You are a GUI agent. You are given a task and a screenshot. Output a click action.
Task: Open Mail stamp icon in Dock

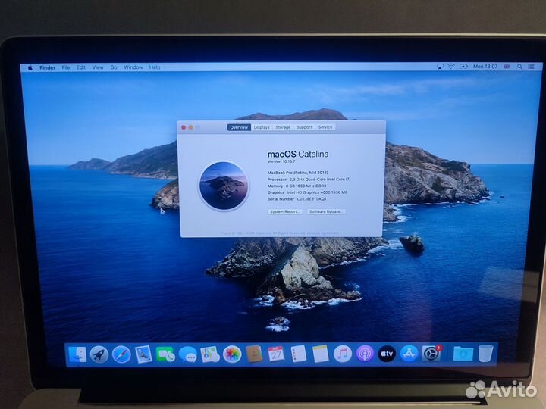(x=143, y=354)
